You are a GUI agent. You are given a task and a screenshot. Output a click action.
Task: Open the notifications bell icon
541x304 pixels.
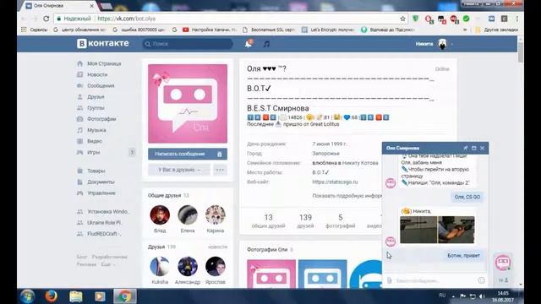pos(249,44)
